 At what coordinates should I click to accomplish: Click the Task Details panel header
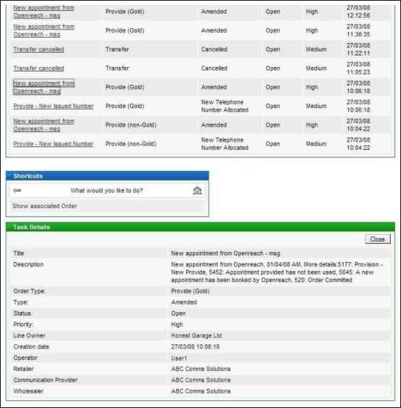[x=200, y=227]
